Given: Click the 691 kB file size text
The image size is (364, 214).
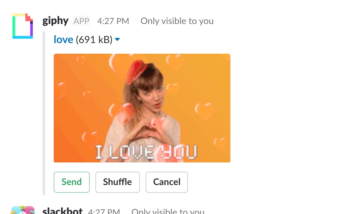Looking at the screenshot, I should pyautogui.click(x=95, y=39).
